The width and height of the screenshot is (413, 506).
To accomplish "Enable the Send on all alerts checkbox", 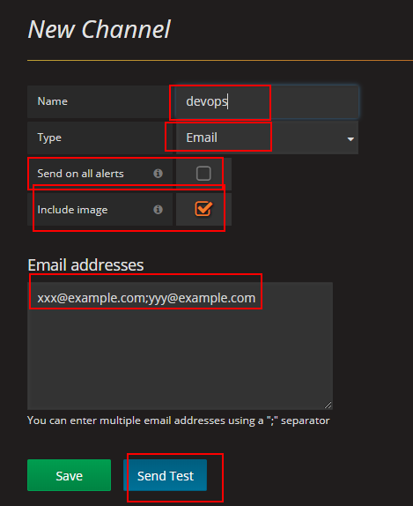I will pos(203,174).
